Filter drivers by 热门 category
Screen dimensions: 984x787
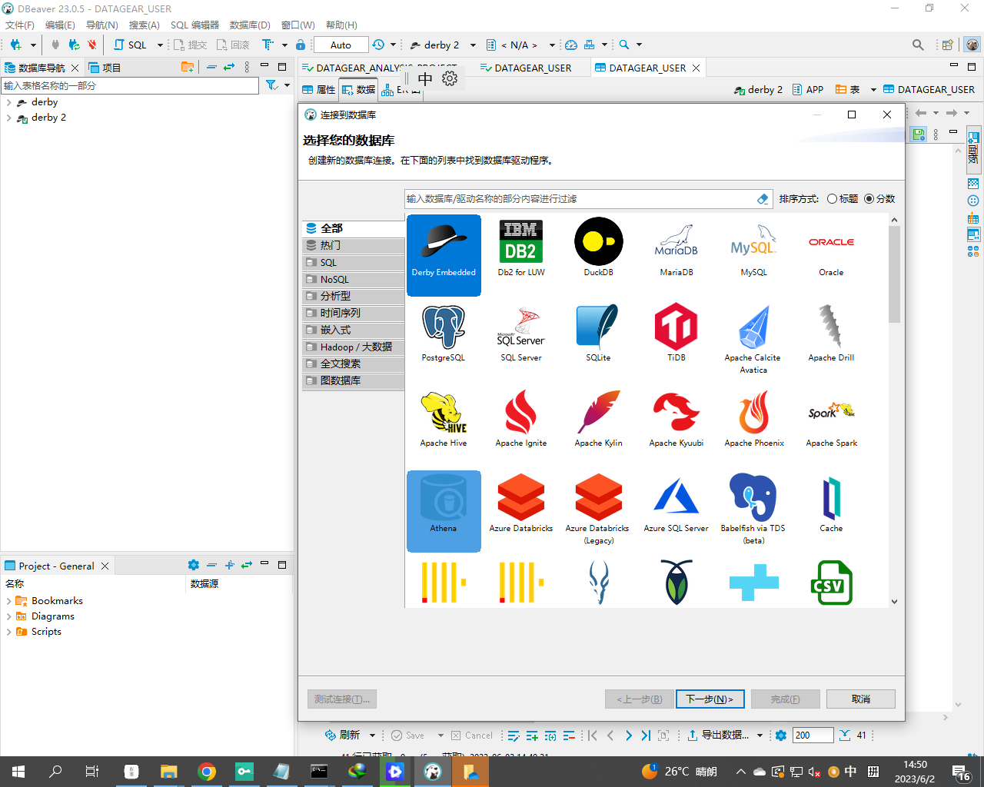354,245
